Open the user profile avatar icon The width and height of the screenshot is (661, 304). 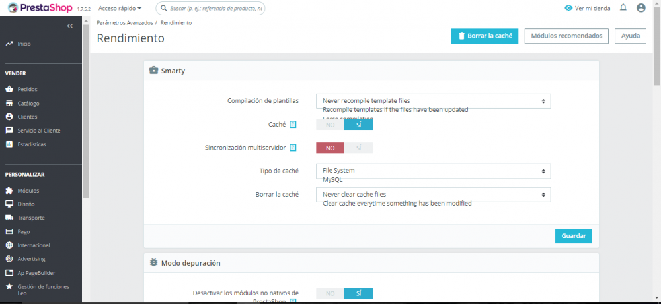point(641,7)
